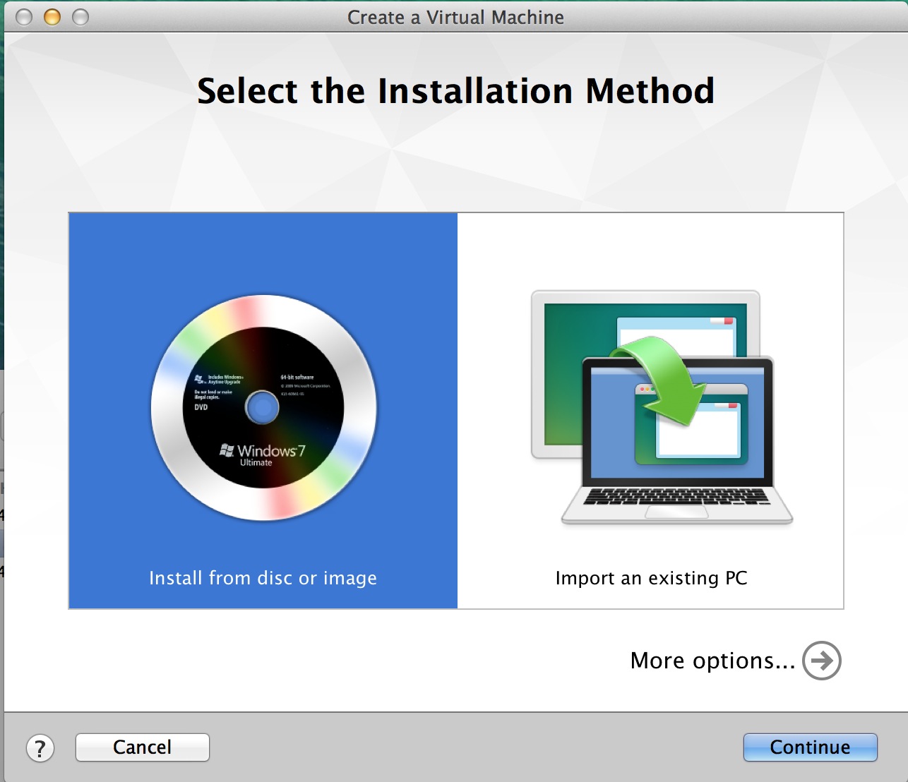Minimize the window with the yellow button
908x782 pixels.
(x=52, y=17)
